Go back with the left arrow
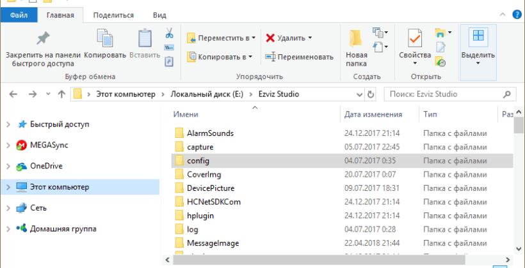 click(13, 94)
